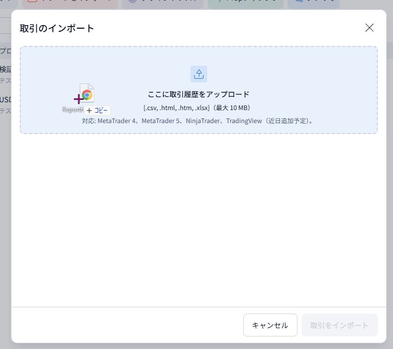Click the supported file formats text
Image resolution: width=393 pixels, height=349 pixels.
coord(197,108)
